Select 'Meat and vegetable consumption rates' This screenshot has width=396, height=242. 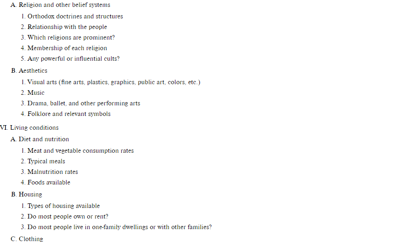click(80, 151)
